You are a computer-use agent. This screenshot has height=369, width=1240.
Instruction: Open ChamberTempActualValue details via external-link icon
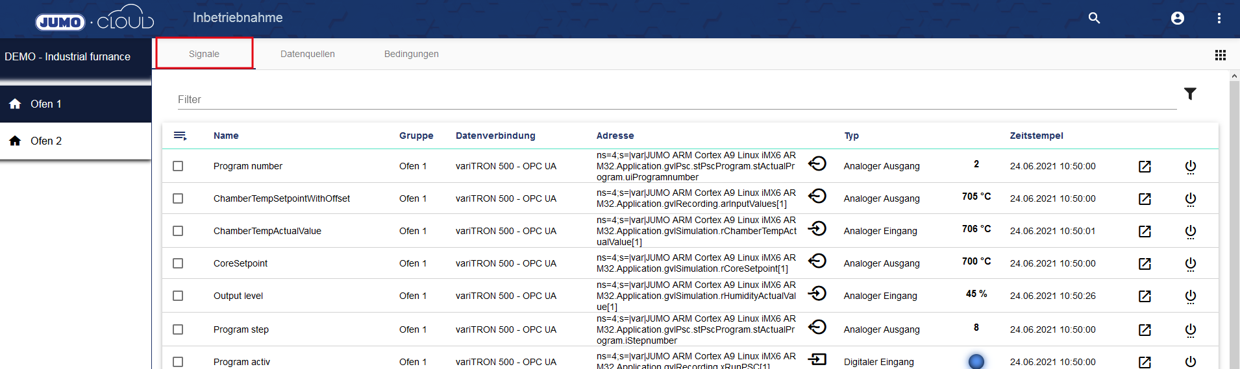[x=1145, y=232]
